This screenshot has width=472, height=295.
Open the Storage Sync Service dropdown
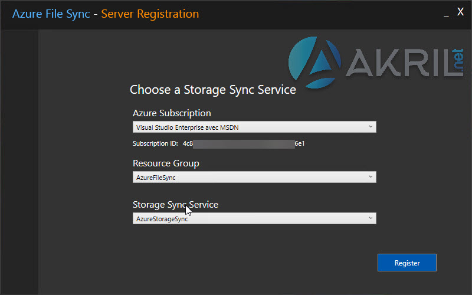(254, 218)
